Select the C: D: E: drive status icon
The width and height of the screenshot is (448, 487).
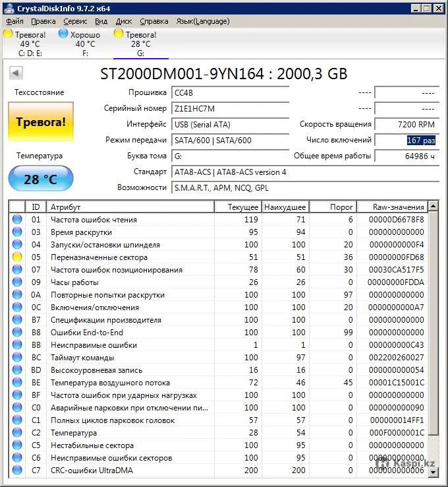click(x=9, y=34)
